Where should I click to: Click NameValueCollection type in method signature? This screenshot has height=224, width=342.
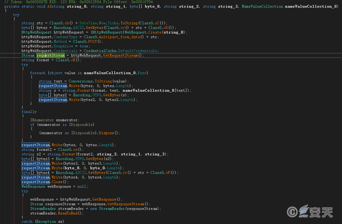(x=262, y=7)
